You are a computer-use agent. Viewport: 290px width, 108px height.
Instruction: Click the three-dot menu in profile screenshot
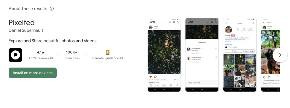pyautogui.click(x=253, y=23)
